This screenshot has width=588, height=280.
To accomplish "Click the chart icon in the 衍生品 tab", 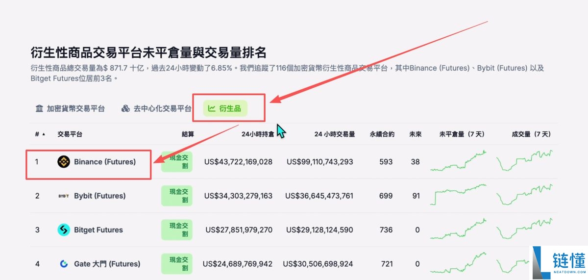I will pos(212,108).
